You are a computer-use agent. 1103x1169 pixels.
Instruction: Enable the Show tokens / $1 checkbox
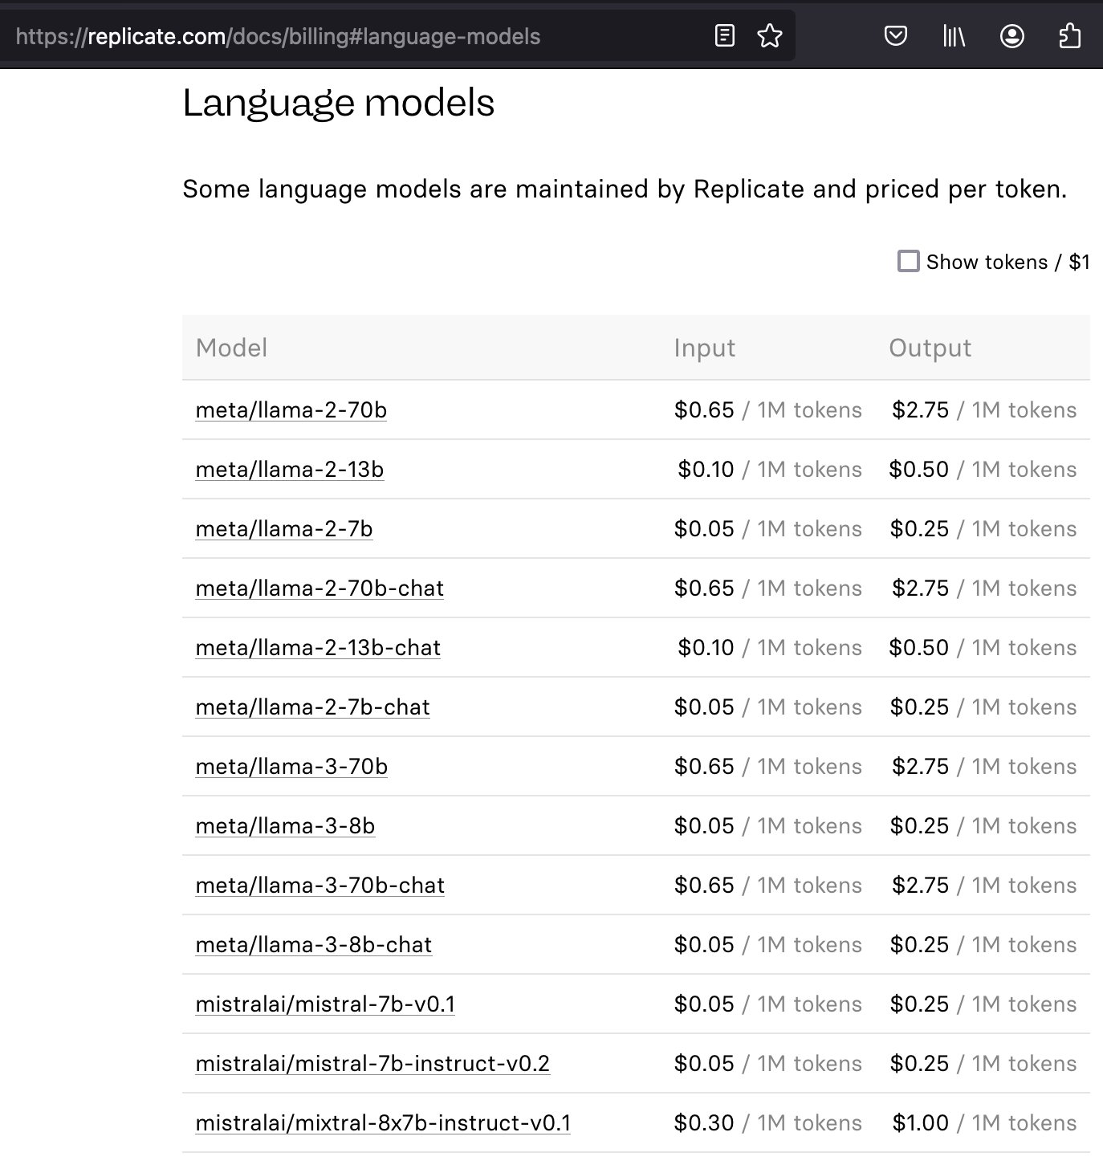point(908,262)
